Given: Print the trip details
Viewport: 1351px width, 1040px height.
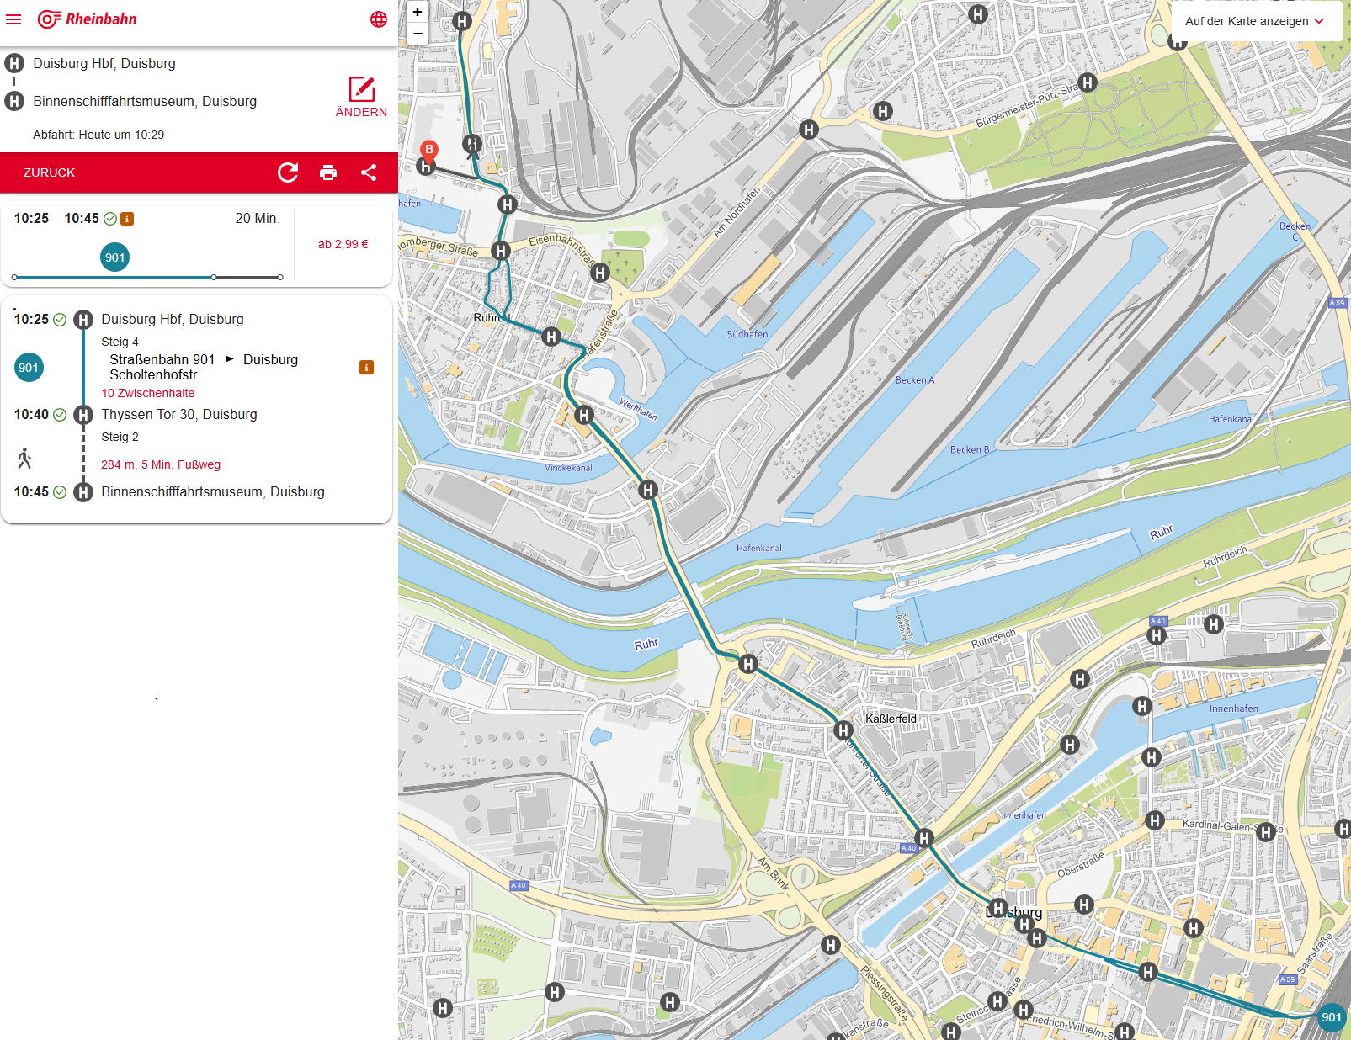Looking at the screenshot, I should [x=328, y=172].
